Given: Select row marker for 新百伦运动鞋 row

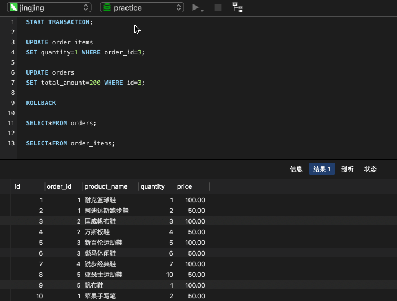Looking at the screenshot, I should [5, 243].
